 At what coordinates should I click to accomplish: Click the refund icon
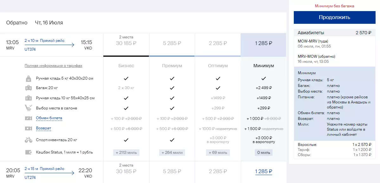(x=29, y=128)
